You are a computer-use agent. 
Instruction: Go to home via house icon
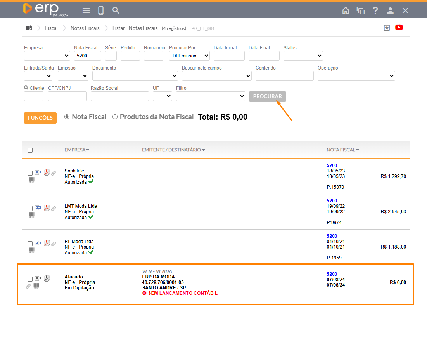pyautogui.click(x=346, y=10)
